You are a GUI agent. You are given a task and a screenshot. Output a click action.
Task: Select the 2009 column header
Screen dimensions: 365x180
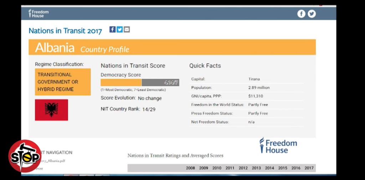point(204,168)
